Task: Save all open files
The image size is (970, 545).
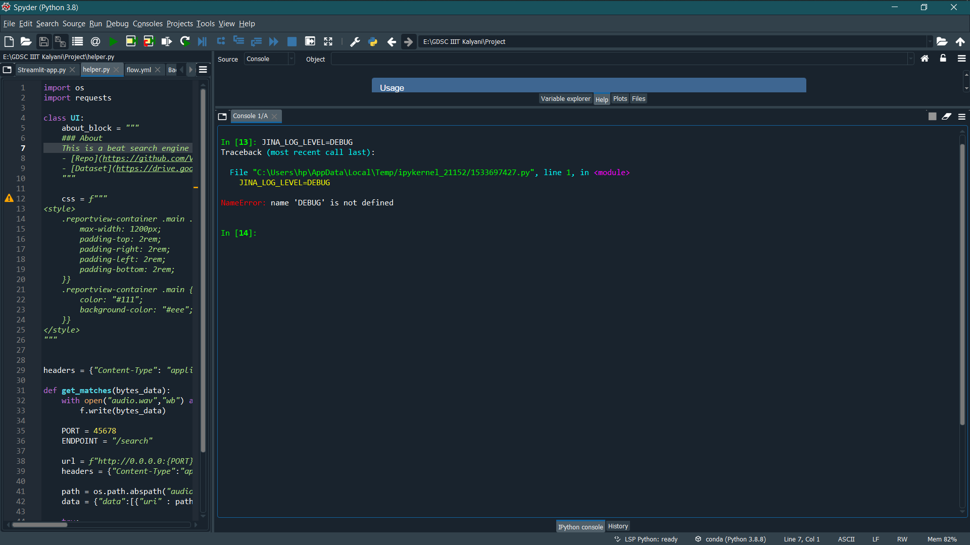Action: 60,41
